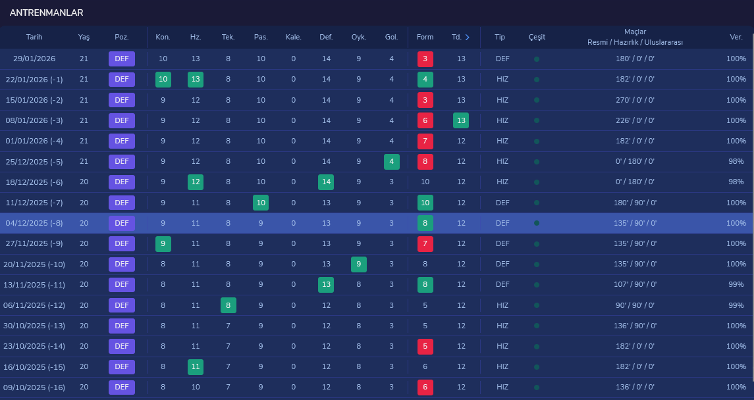Image resolution: width=754 pixels, height=400 pixels.
Task: Click the purple DEF position badge in 09/10/2025 row
Action: point(122,387)
